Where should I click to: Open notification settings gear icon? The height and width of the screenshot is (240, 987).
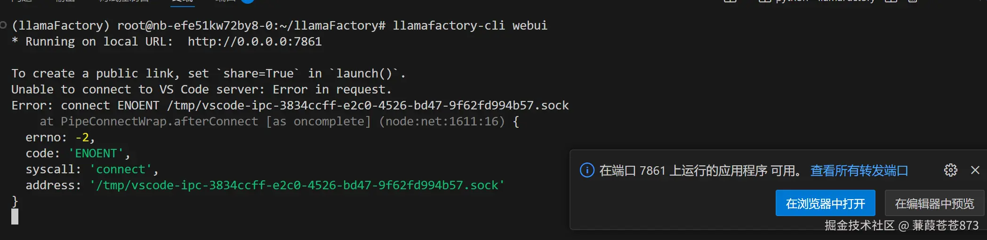coord(950,170)
